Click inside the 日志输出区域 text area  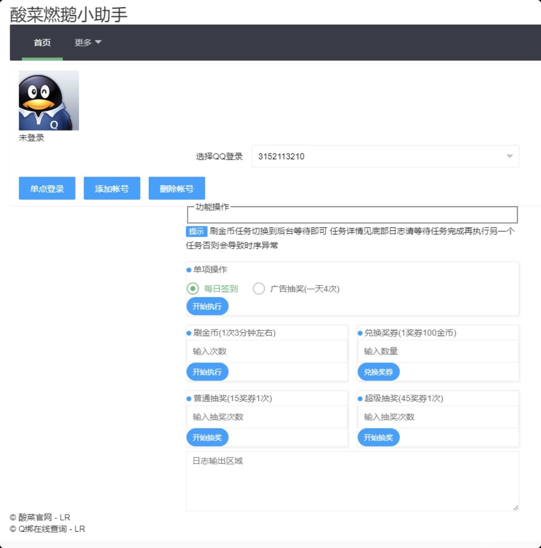[353, 481]
